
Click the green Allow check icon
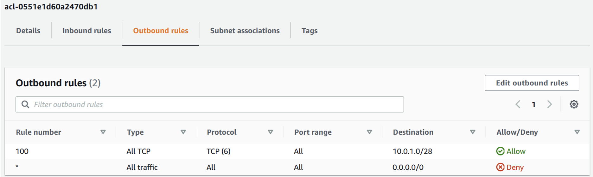(500, 151)
